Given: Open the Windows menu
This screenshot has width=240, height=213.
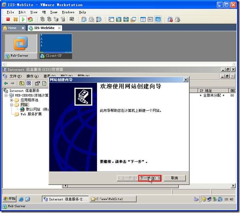Looking at the screenshot, I should 68,12.
